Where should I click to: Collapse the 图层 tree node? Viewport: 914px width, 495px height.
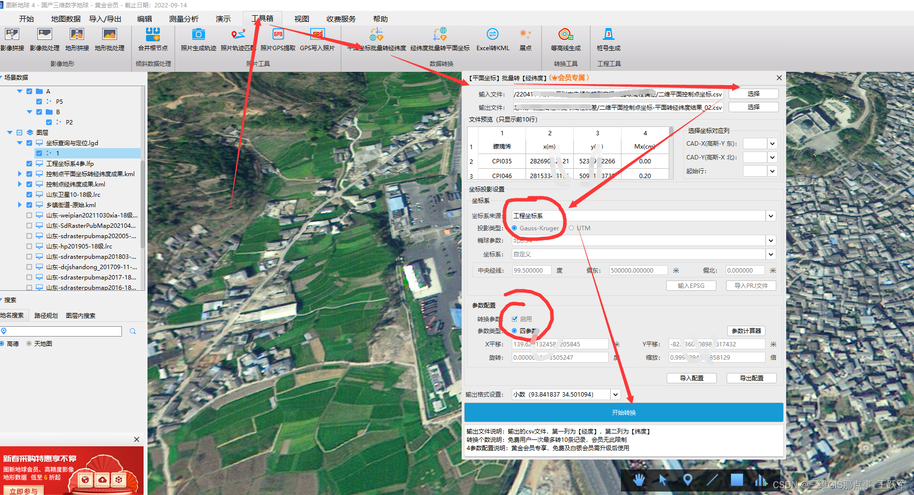(x=9, y=132)
